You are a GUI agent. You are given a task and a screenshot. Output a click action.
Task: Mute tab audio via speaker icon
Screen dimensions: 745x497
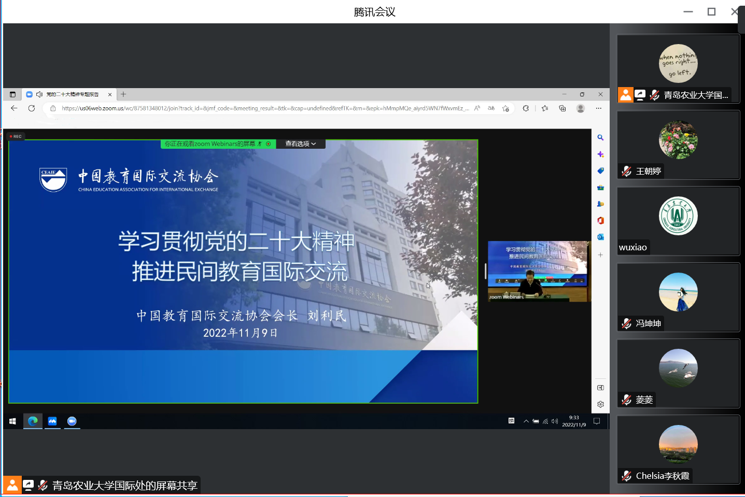tap(39, 94)
